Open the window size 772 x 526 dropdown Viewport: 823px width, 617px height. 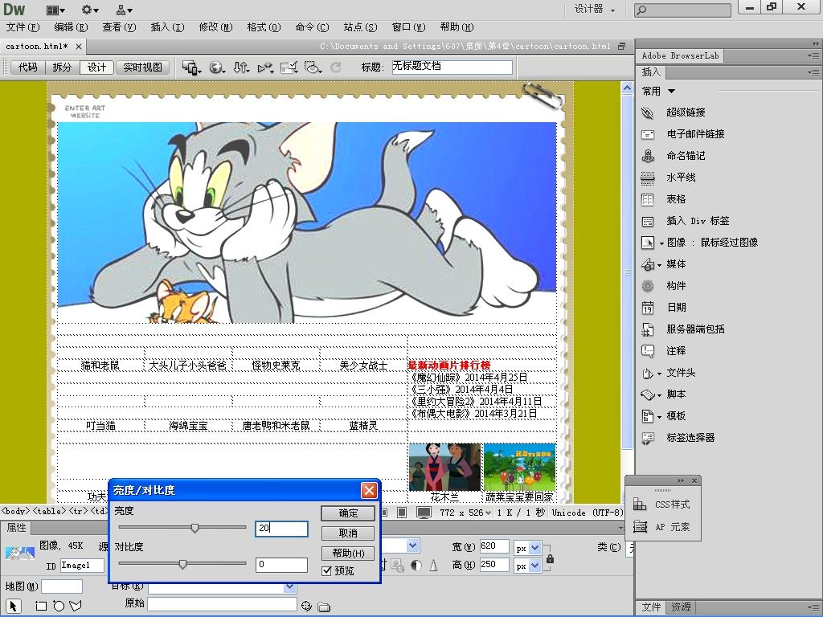click(465, 513)
